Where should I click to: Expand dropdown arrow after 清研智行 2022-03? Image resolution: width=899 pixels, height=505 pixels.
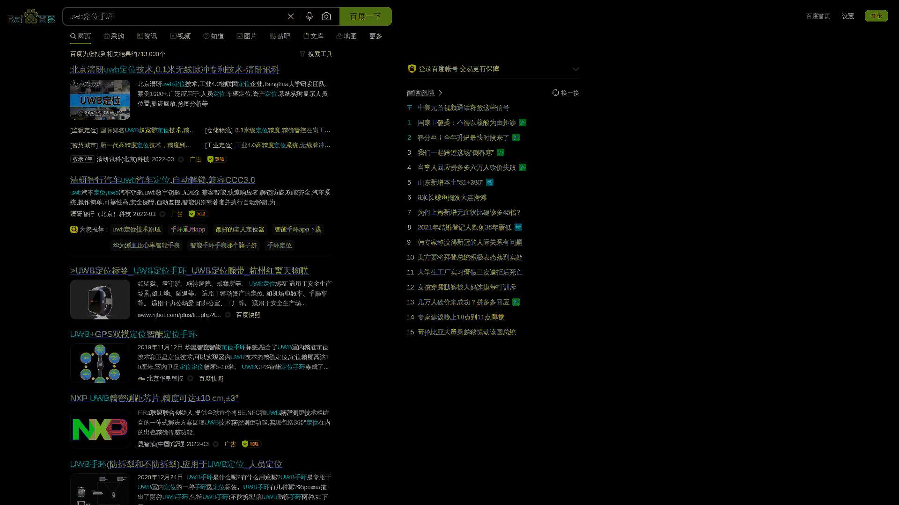click(x=162, y=214)
